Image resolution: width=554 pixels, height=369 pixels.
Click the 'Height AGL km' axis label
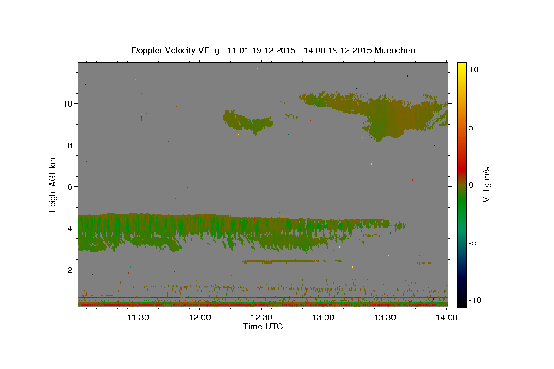[53, 184]
